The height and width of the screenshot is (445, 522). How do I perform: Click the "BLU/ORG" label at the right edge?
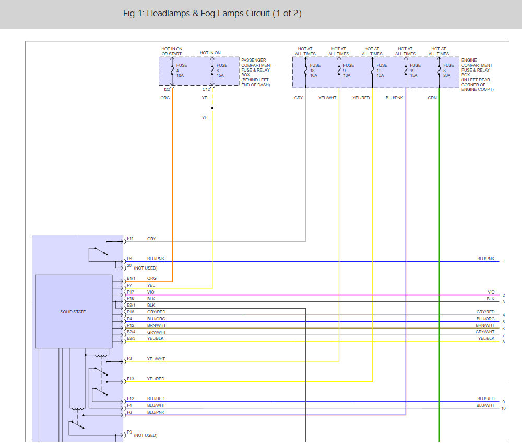(485, 319)
